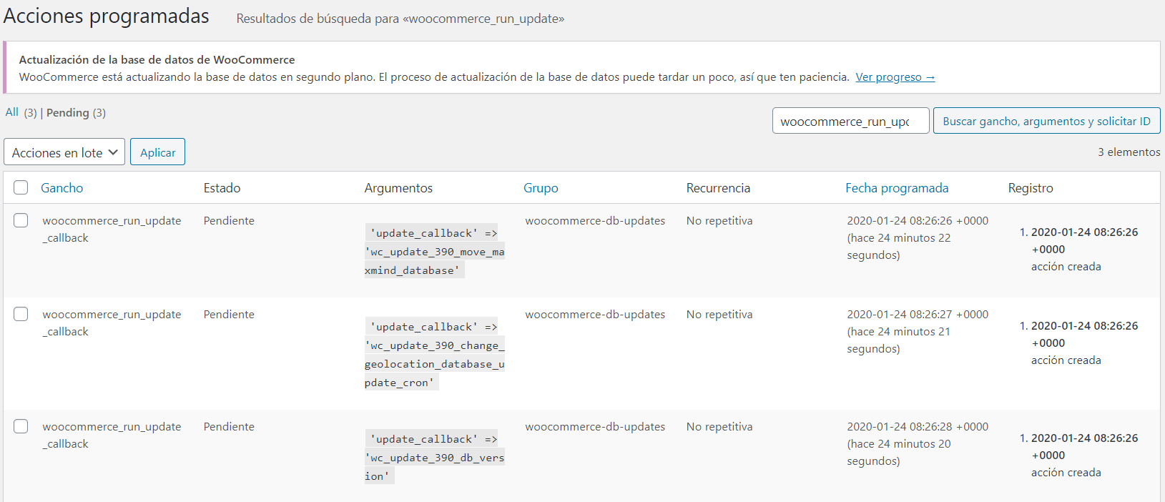1165x502 pixels.
Task: Toggle the select-all checkbox in table header
Action: (21, 187)
